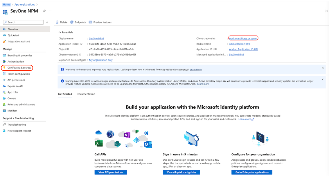The width and height of the screenshot is (329, 176).
Task: Open the ellipsis more options beside the title
Action: point(50,11)
